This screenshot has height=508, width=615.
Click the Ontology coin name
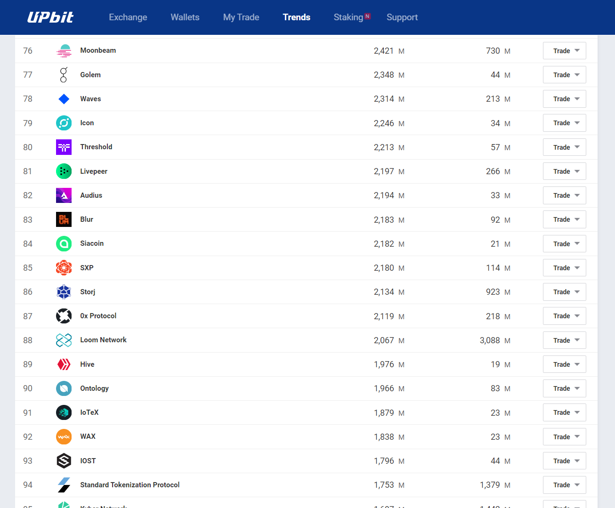click(94, 388)
